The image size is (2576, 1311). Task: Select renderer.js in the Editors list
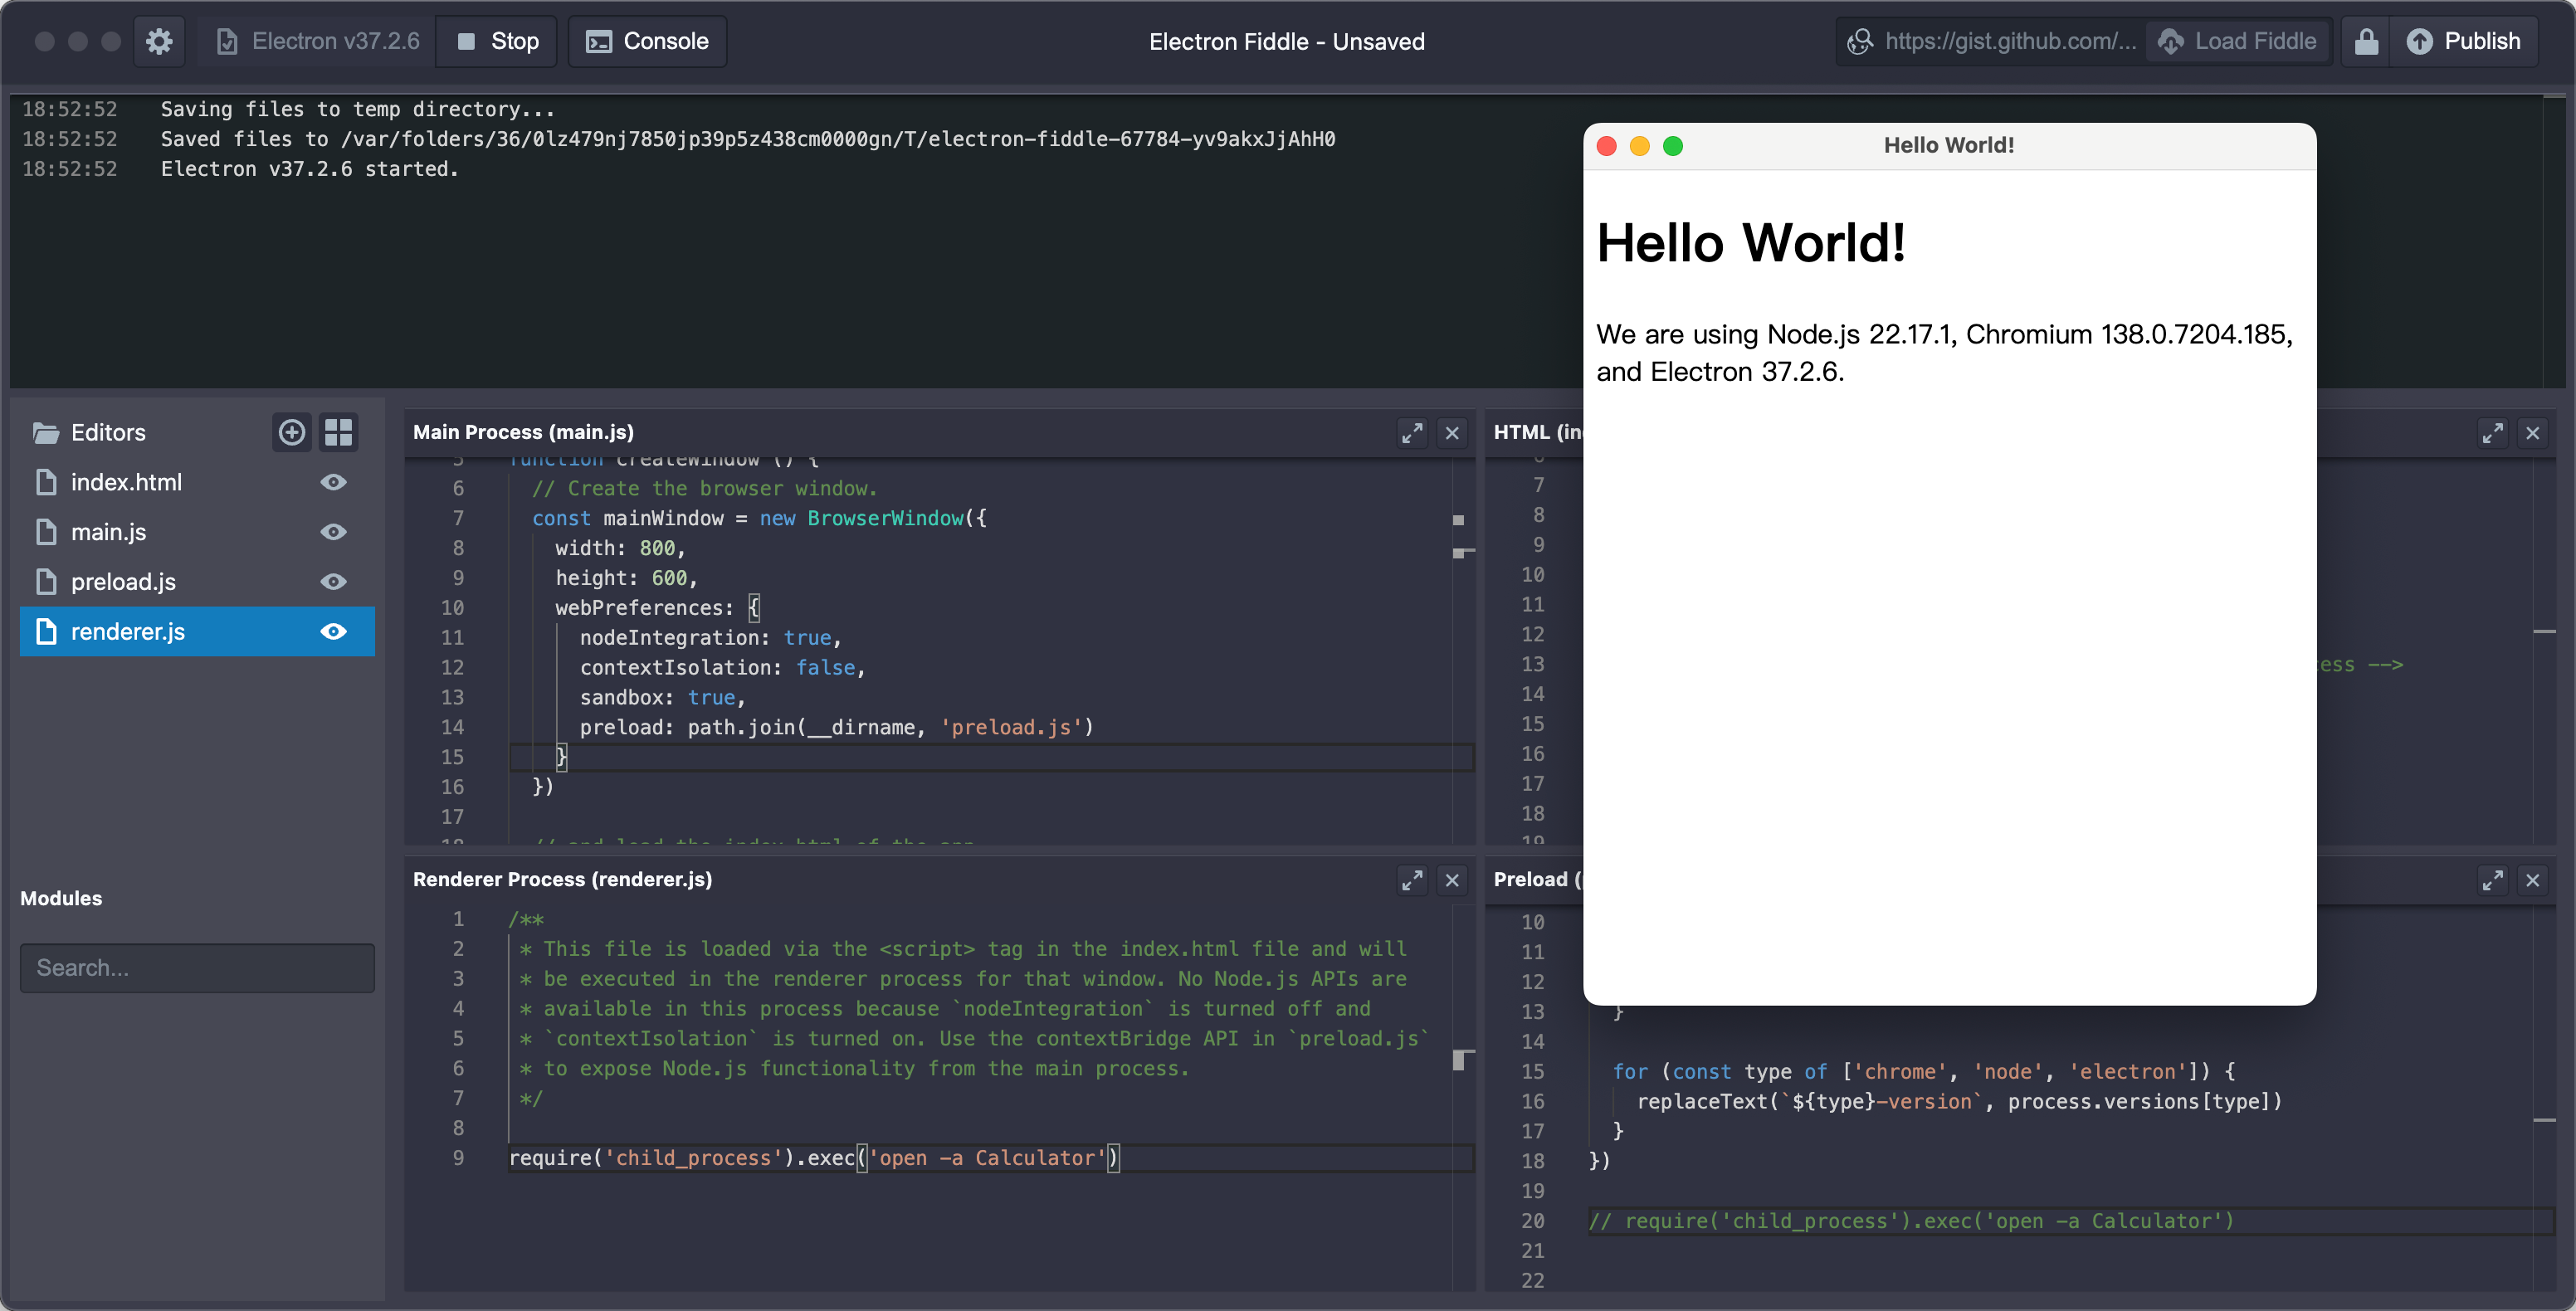click(197, 632)
